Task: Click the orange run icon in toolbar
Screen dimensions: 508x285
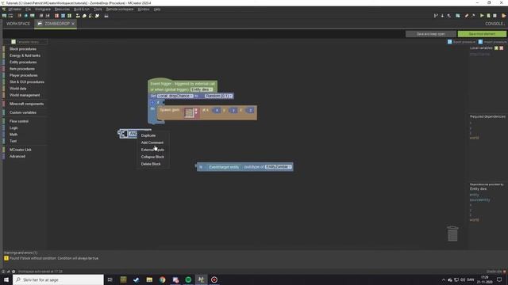Action: [503, 16]
